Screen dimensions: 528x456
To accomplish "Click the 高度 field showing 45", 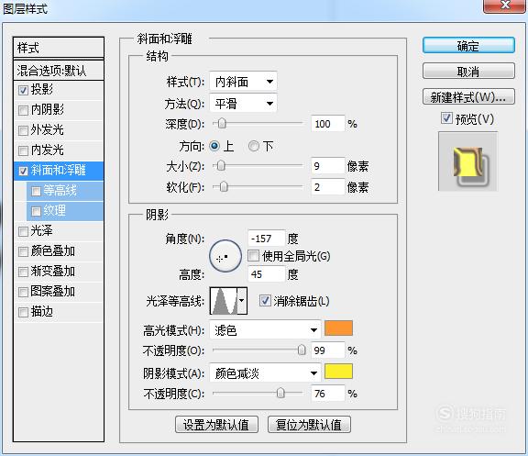I will pyautogui.click(x=267, y=274).
